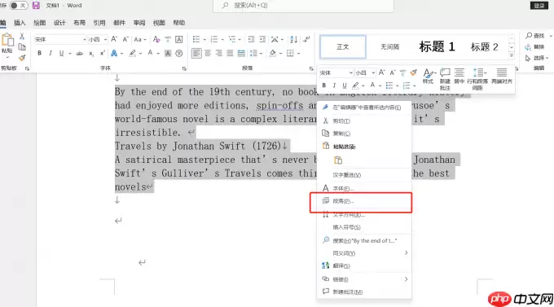Click the ribbon font color button
Screen dimensions: 554x307
pos(150,54)
